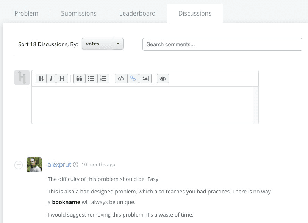This screenshot has width=308, height=223.
Task: Click the bold word bookname
Action: tap(66, 202)
